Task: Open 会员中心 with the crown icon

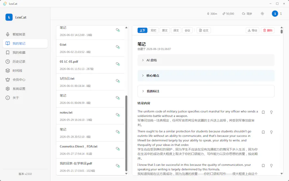Action: (25, 80)
